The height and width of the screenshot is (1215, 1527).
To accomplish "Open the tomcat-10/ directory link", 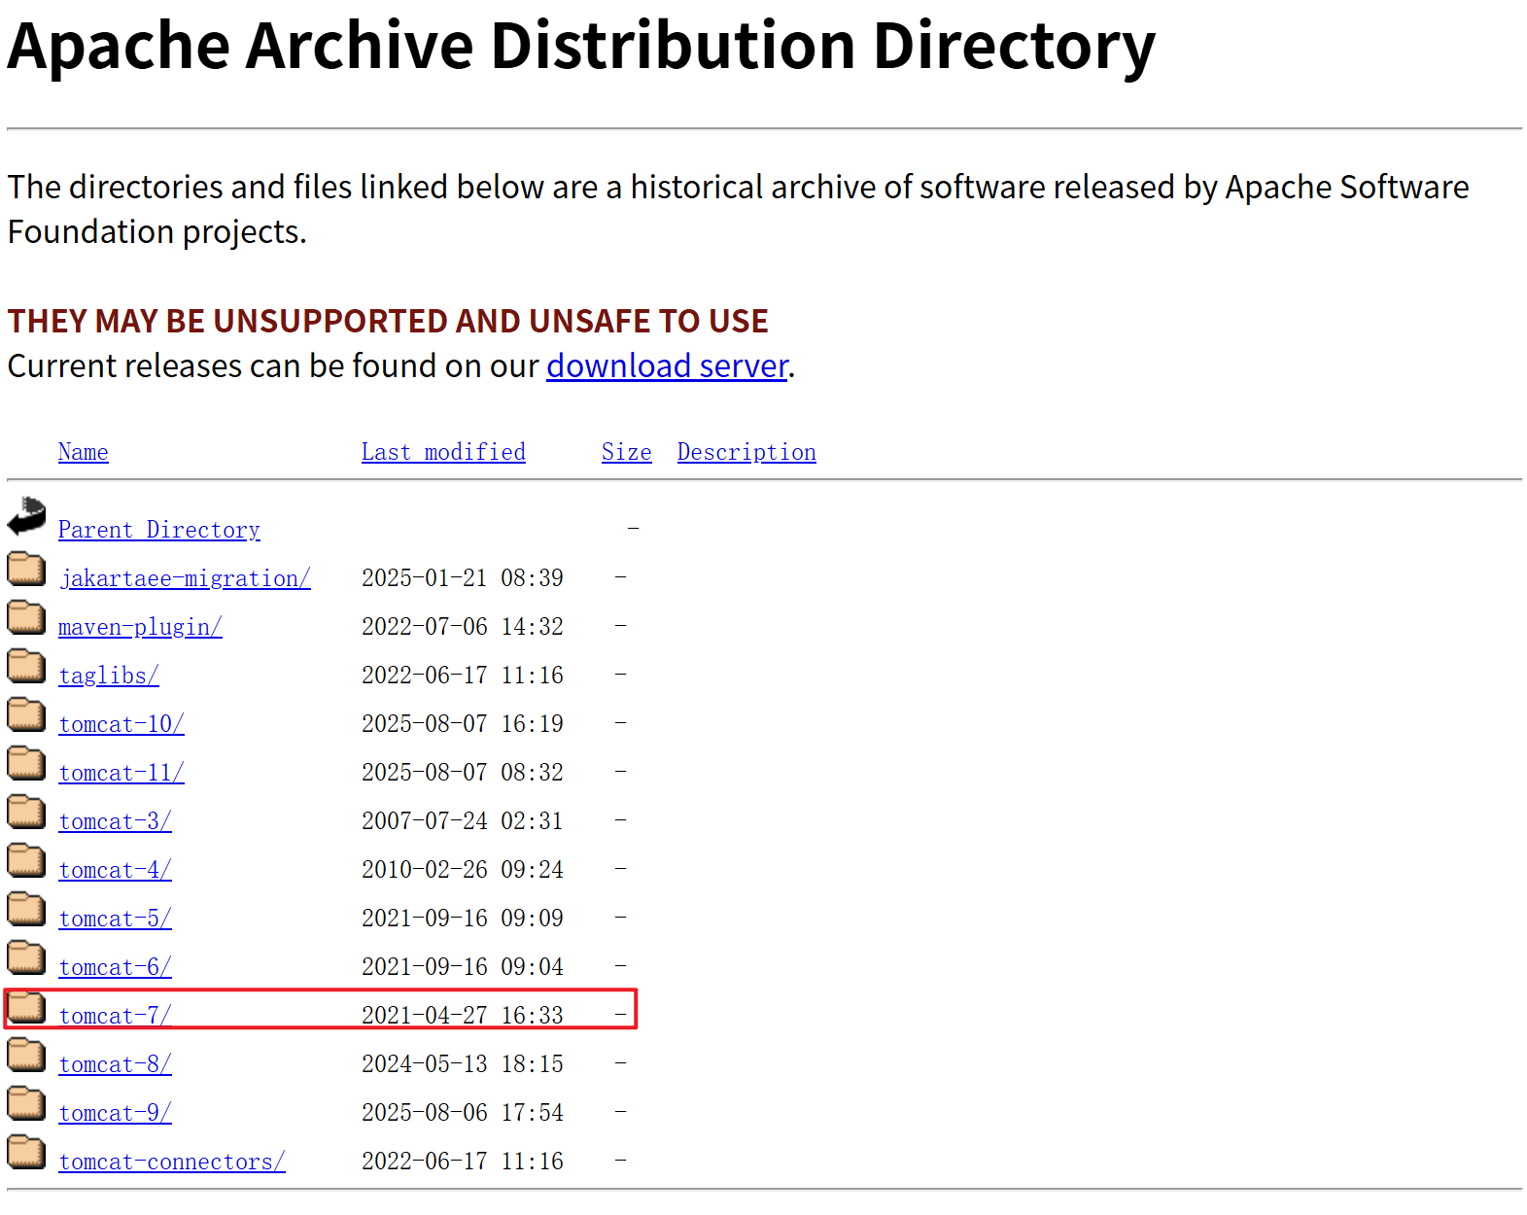I will pyautogui.click(x=121, y=724).
